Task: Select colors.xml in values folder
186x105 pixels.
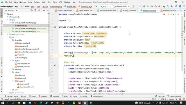Action: 21,75
